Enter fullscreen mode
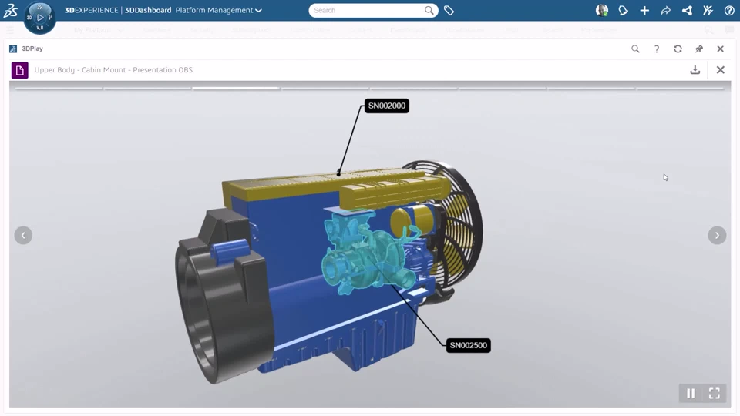 pyautogui.click(x=714, y=394)
